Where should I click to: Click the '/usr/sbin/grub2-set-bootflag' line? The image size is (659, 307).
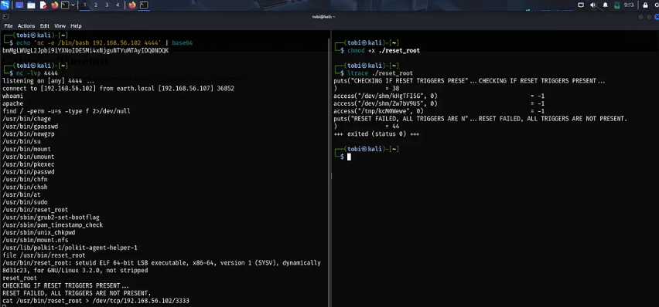(51, 218)
